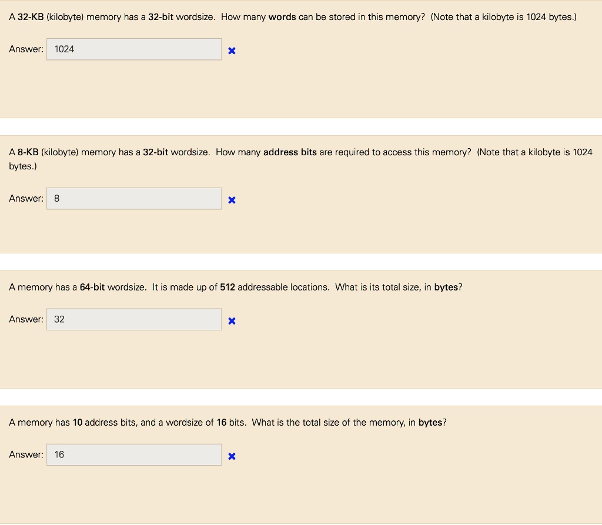This screenshot has width=602, height=525.
Task: Click the bold "8-KB" text in second question
Action: pos(28,152)
